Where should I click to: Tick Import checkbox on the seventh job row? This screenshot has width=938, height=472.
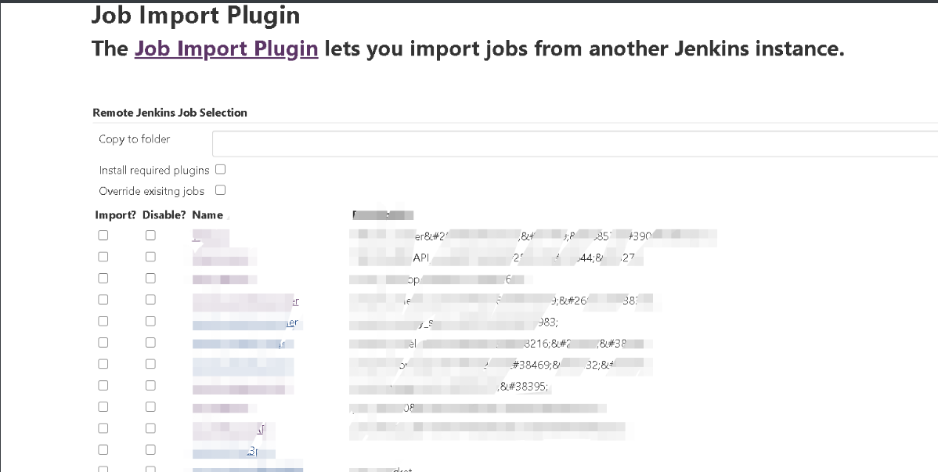[x=103, y=364]
